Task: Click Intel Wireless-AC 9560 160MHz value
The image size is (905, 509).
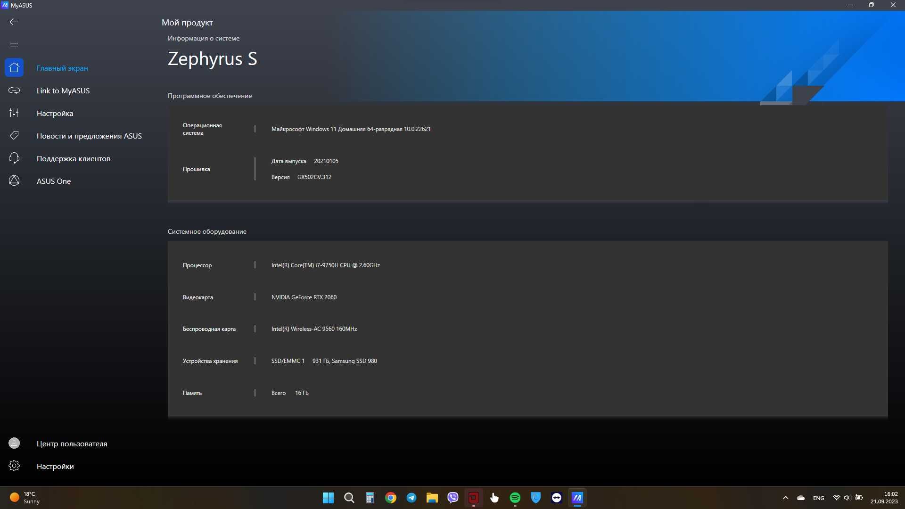Action: 314,328
